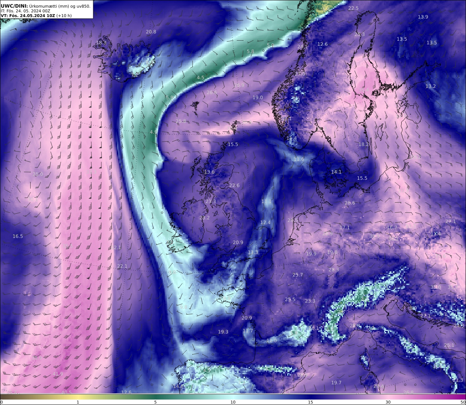This screenshot has width=466, height=405.
Task: Click the 40.5 value at the bottom left edge
Action: 67,393
